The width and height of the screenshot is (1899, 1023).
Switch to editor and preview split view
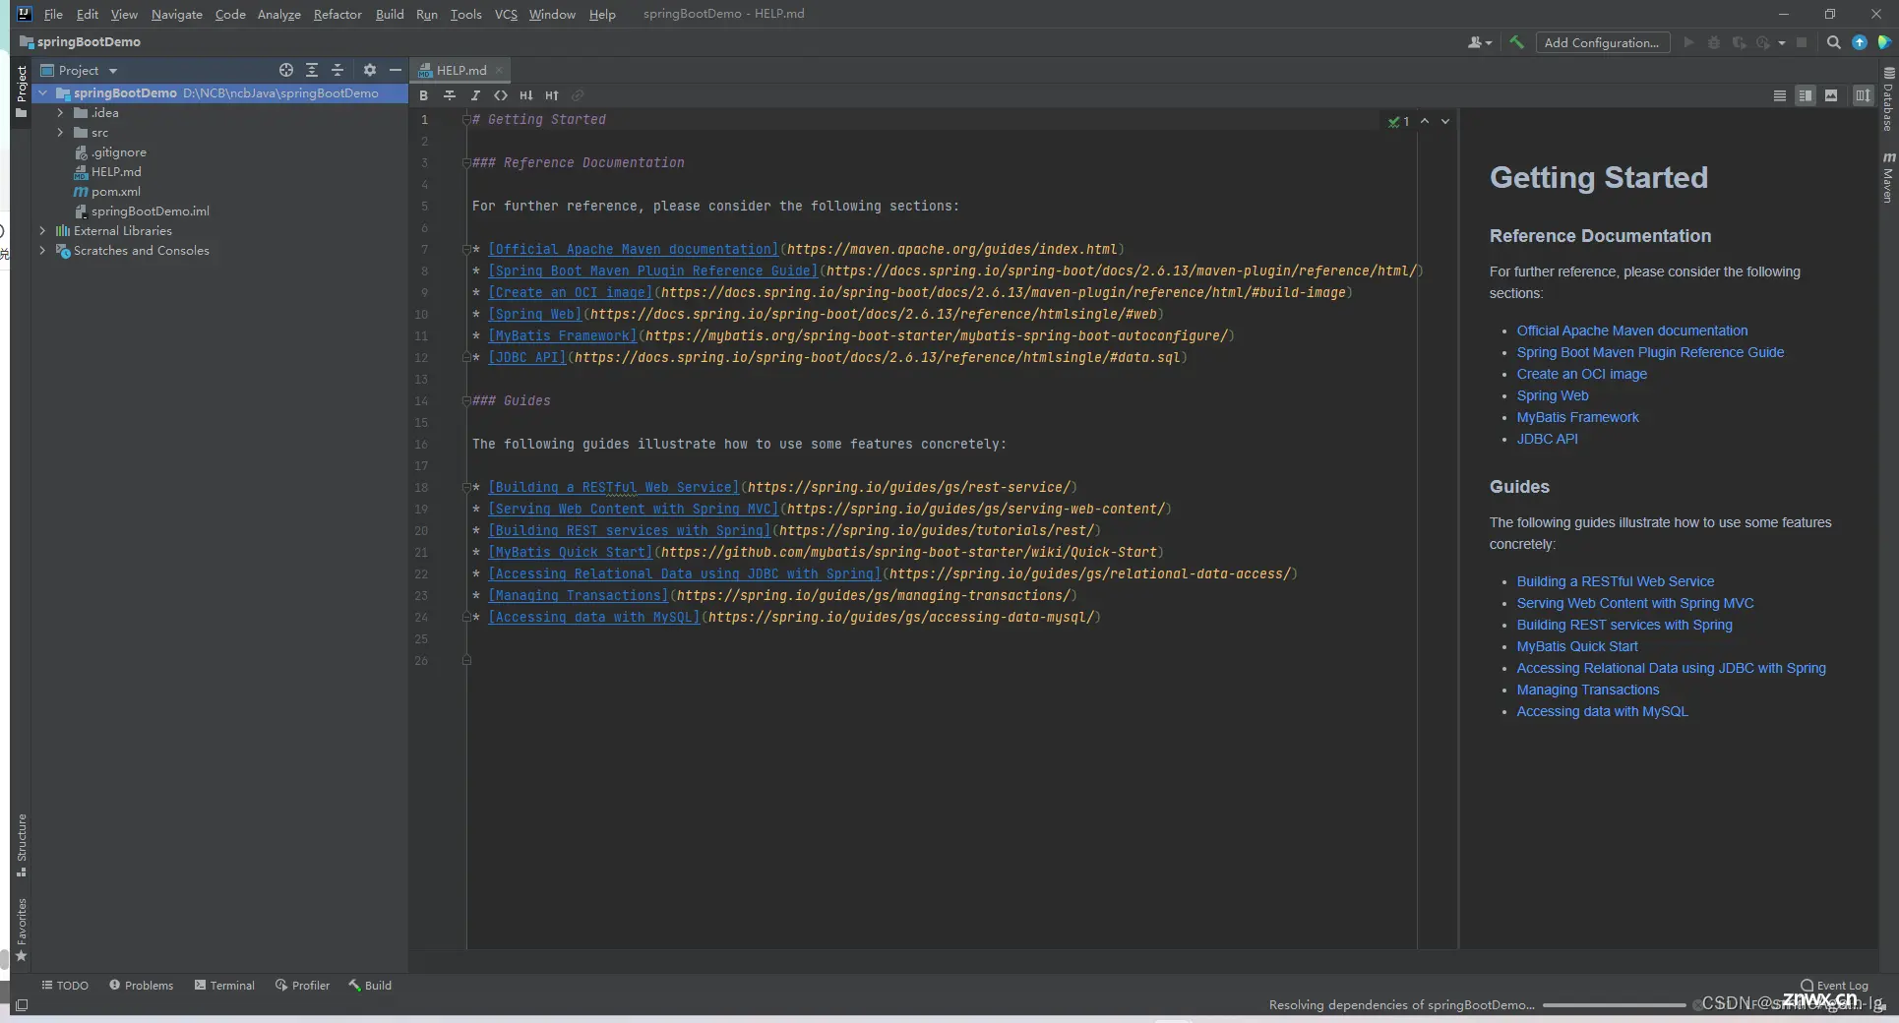pyautogui.click(x=1806, y=95)
